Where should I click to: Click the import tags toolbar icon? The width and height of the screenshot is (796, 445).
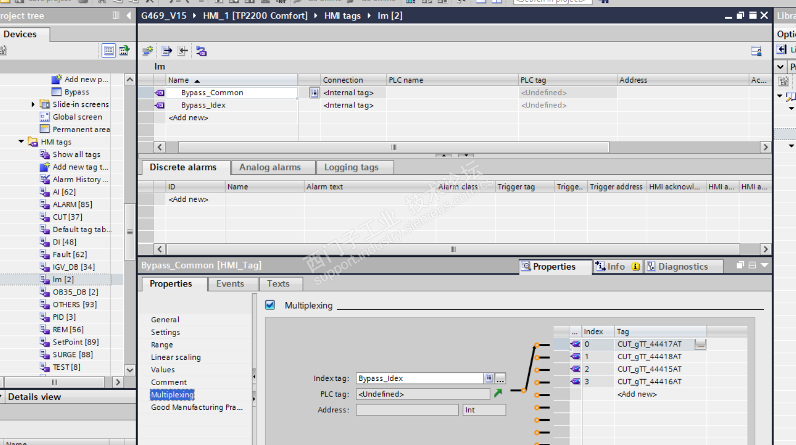click(x=182, y=51)
